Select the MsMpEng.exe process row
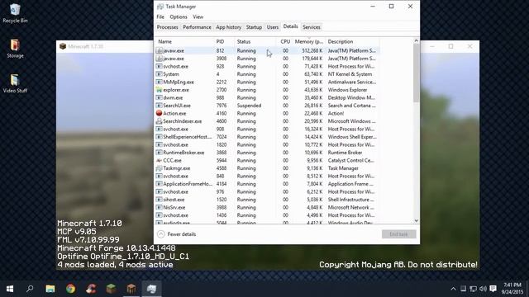 267,82
